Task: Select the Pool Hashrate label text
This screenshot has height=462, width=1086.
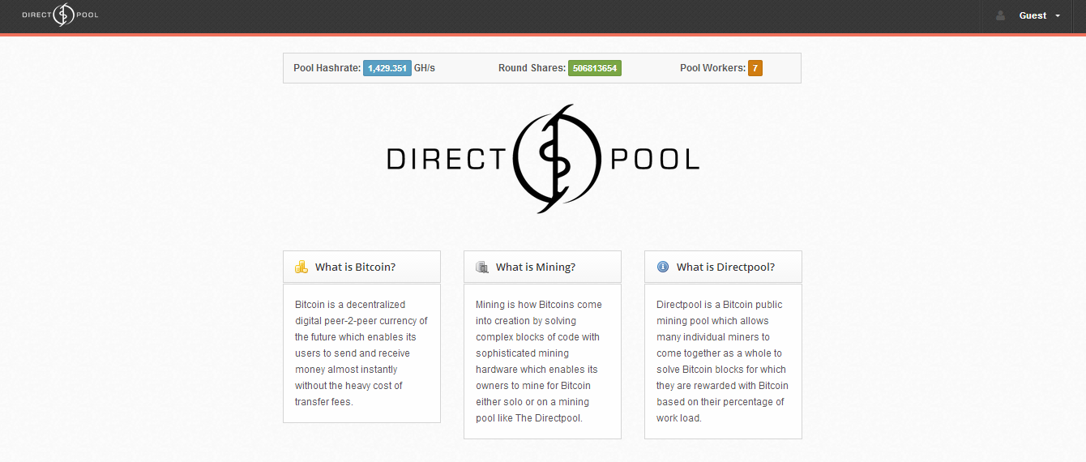Action: pos(327,68)
